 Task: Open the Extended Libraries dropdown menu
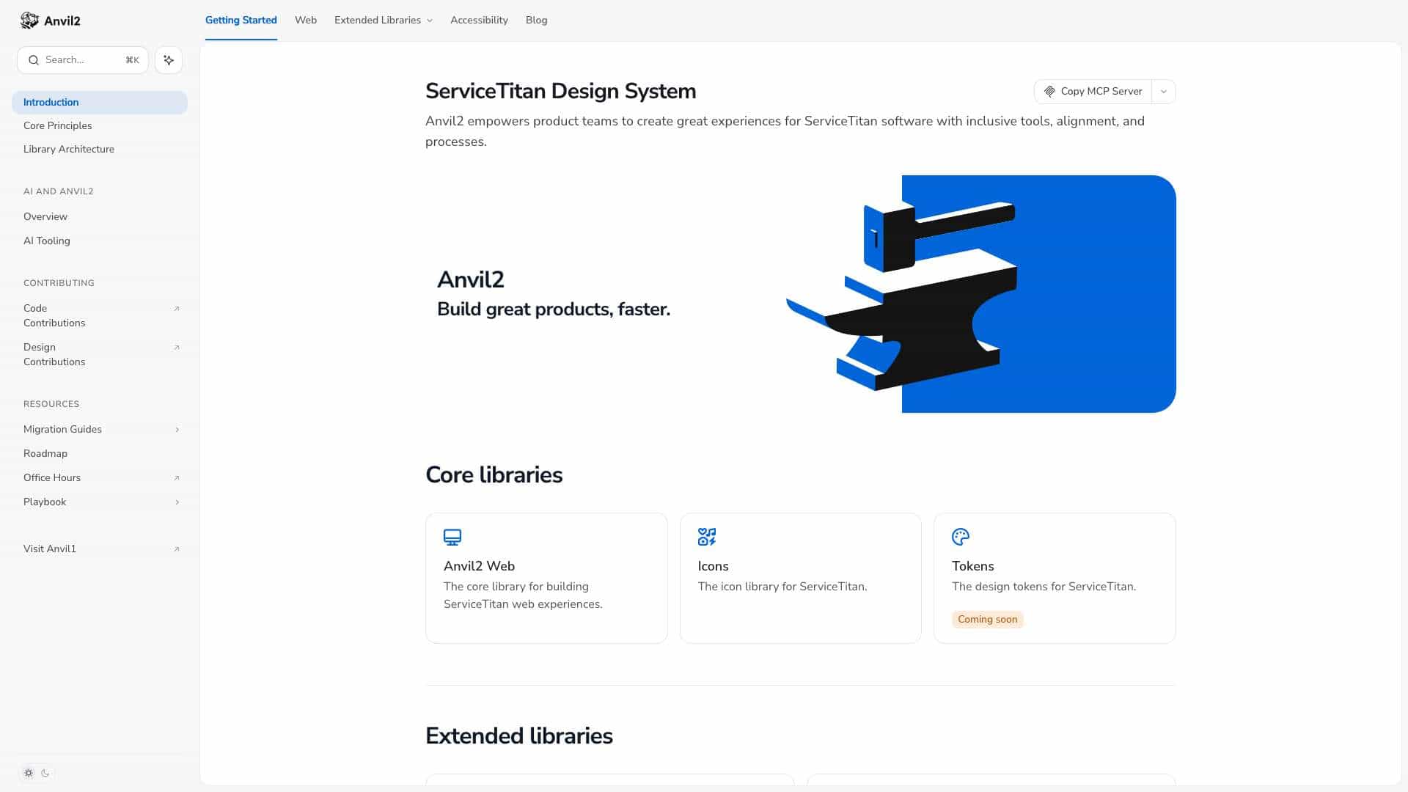(384, 21)
